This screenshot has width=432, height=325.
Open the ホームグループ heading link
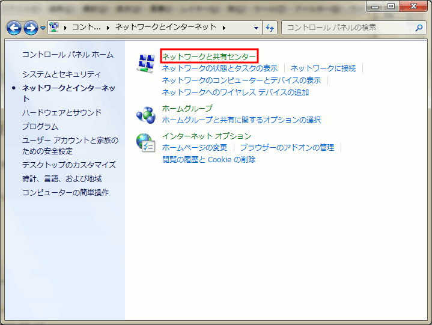pos(187,108)
